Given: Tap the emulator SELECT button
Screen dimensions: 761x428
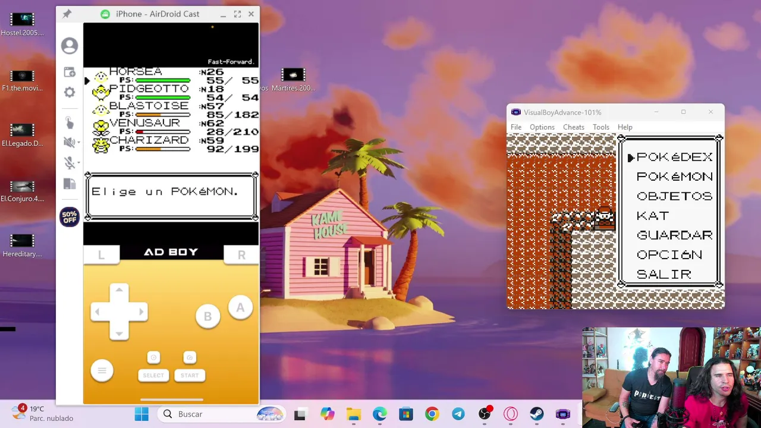Looking at the screenshot, I should [153, 375].
